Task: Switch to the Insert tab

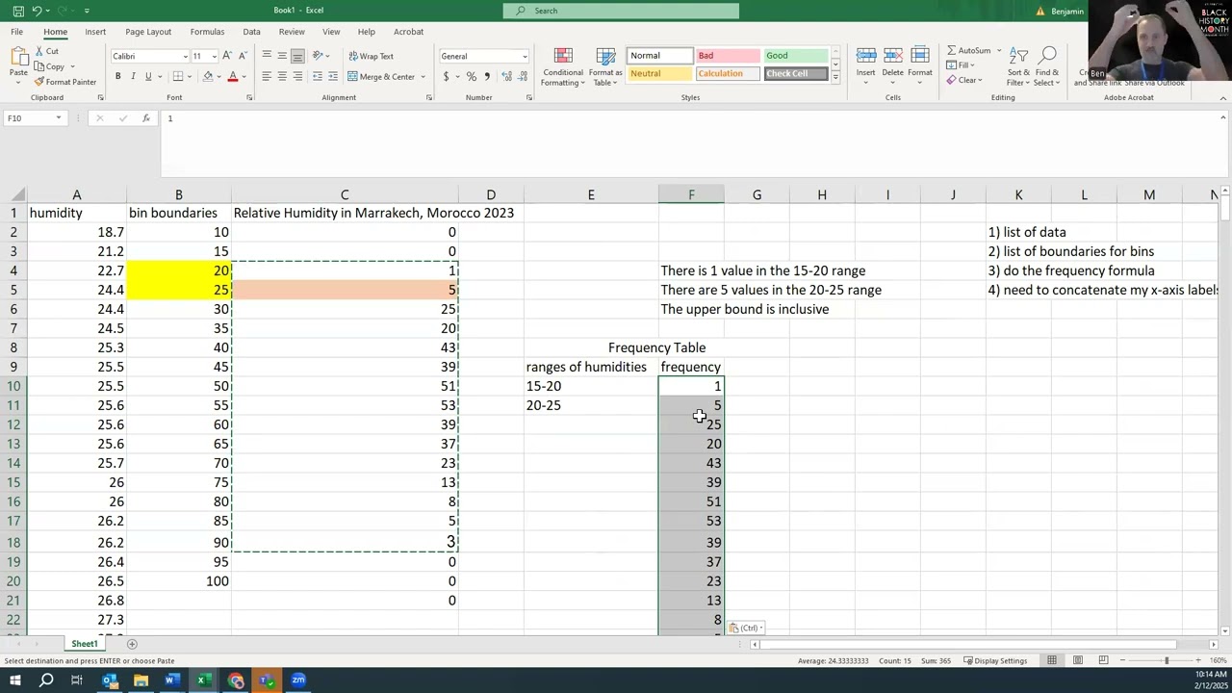Action: coord(95,32)
